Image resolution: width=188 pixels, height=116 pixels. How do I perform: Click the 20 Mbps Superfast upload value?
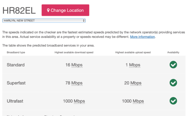[133, 83]
